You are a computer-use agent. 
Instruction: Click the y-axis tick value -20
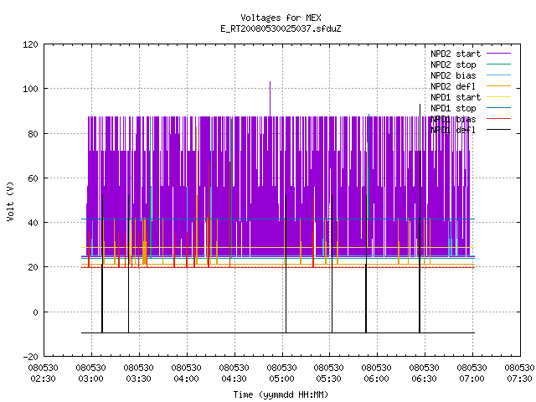tap(30, 357)
